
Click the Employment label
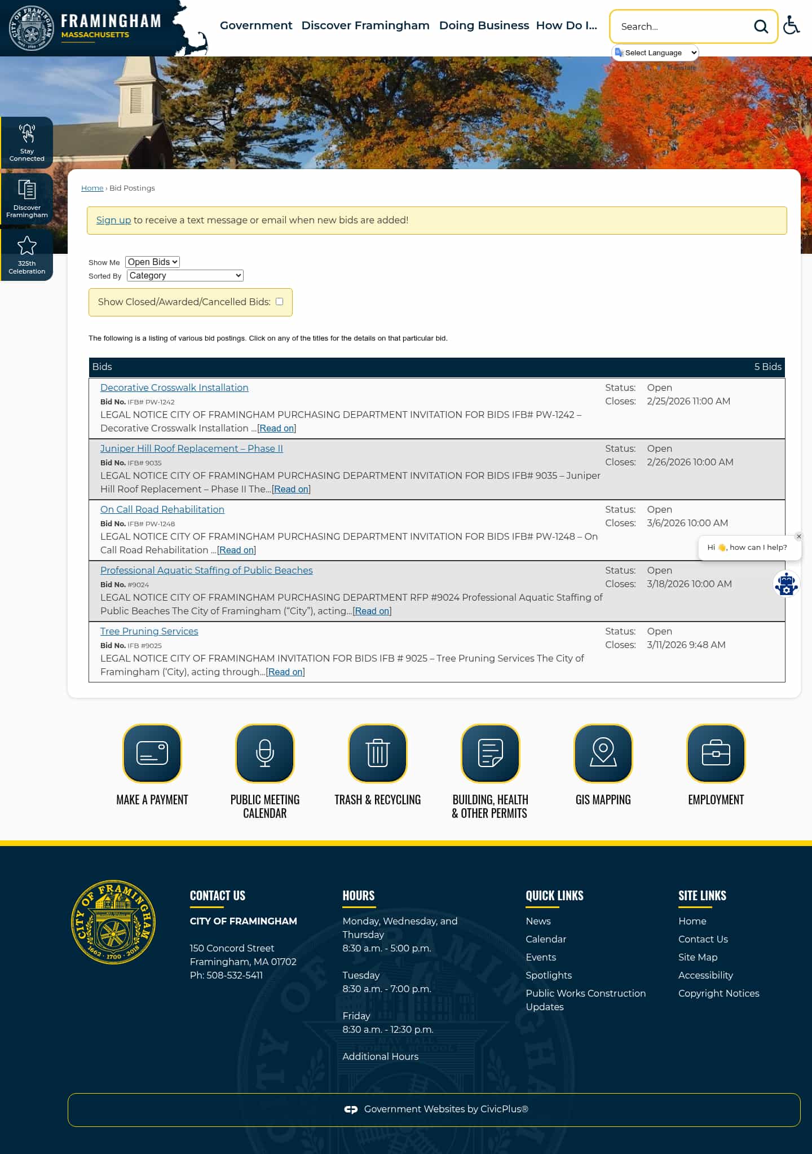point(716,800)
